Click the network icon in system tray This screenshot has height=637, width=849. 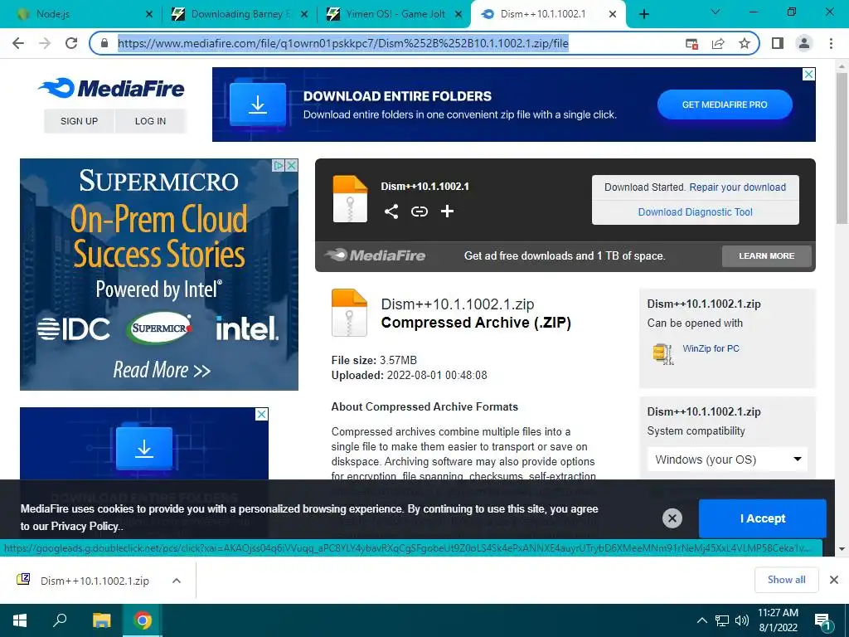pyautogui.click(x=722, y=620)
